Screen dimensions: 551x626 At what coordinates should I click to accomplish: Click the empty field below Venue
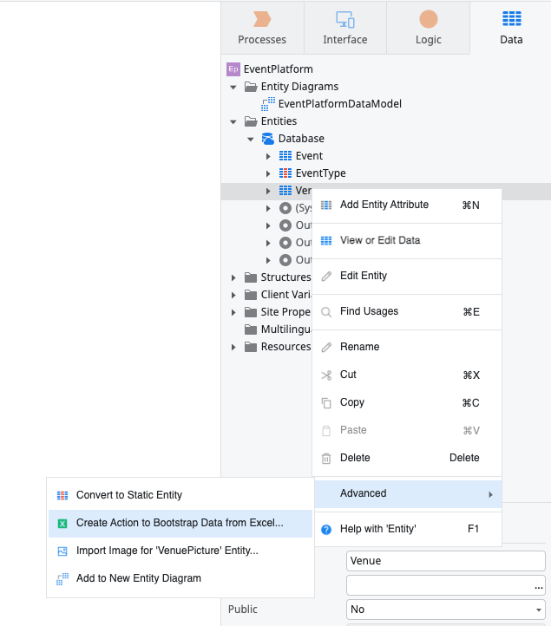[445, 585]
